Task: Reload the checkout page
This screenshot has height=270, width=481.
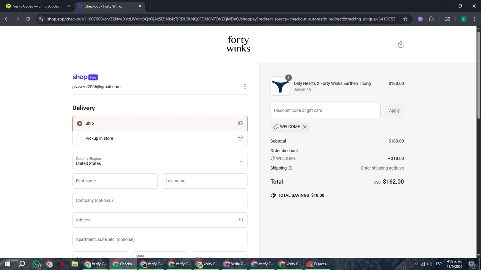Action: (x=28, y=19)
